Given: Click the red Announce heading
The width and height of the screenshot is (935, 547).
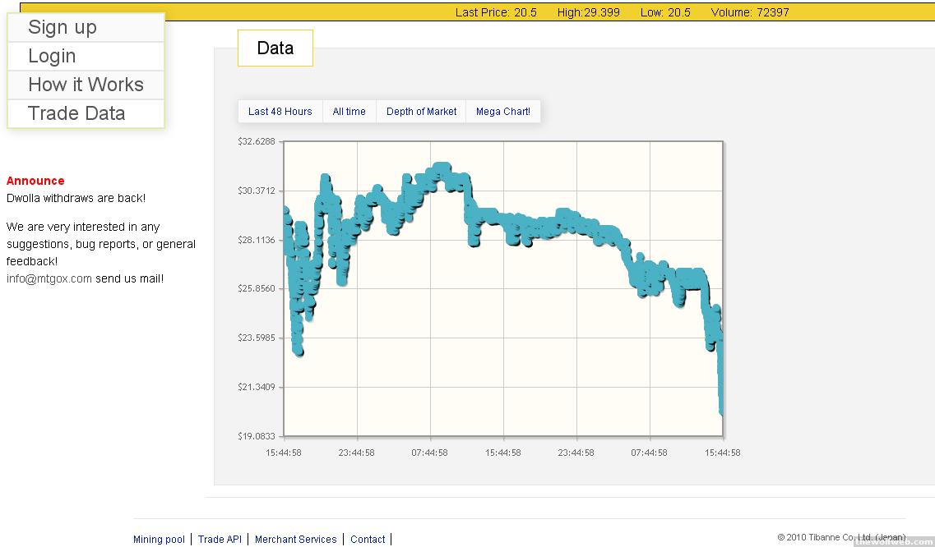Looking at the screenshot, I should [x=35, y=181].
